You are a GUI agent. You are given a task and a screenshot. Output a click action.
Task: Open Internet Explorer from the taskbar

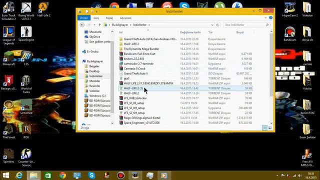point(19,175)
